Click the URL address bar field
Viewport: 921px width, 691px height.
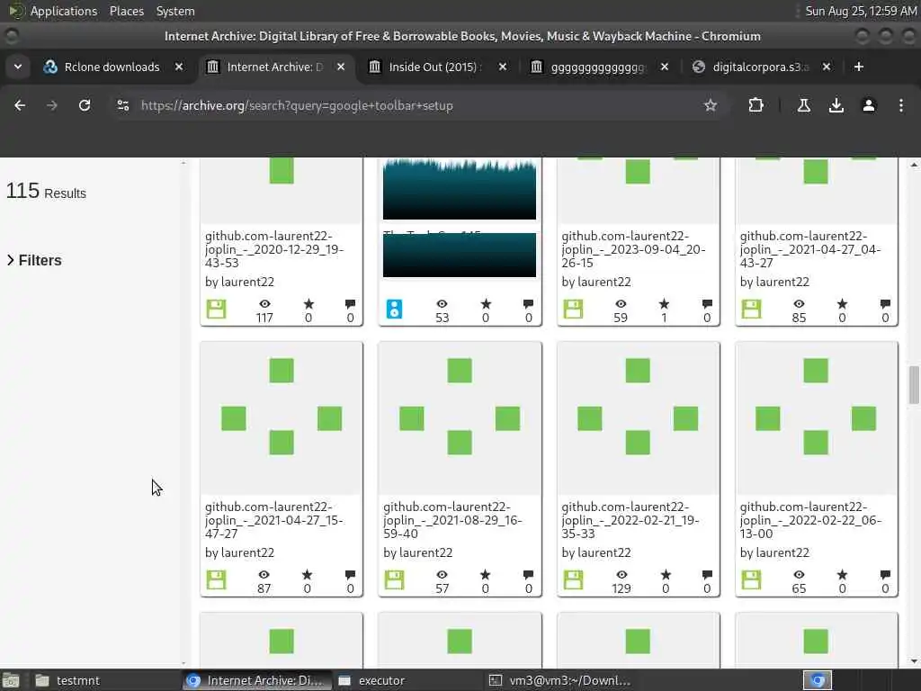point(411,106)
